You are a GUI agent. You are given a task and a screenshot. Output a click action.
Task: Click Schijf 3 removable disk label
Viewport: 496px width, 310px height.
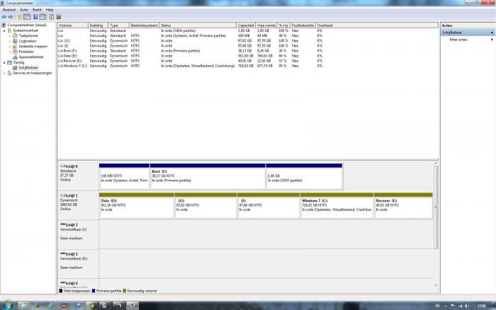[x=69, y=254]
